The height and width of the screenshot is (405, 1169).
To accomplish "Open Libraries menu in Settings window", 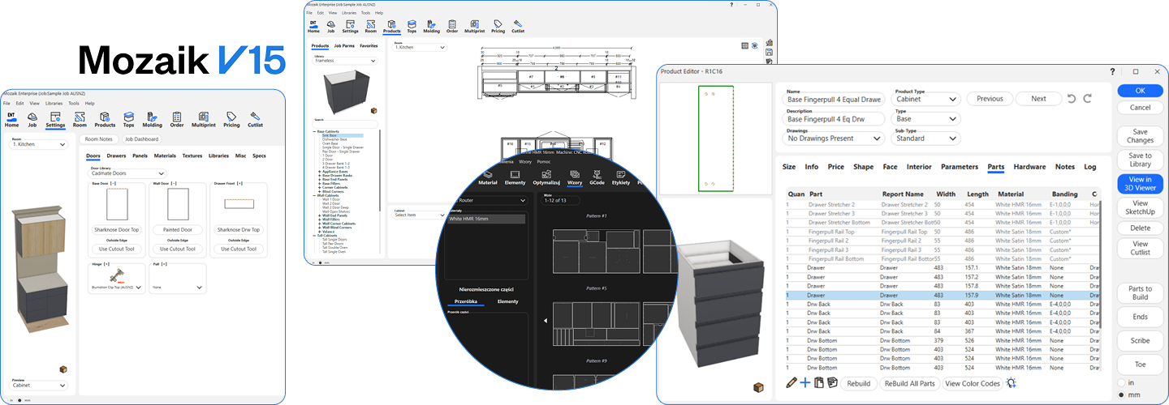I will coord(54,104).
